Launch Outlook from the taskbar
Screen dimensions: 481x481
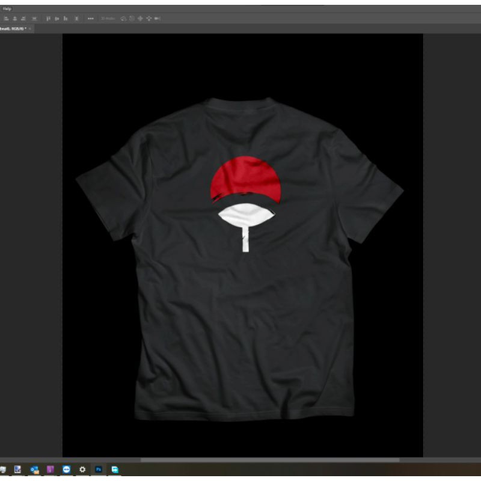click(x=34, y=470)
